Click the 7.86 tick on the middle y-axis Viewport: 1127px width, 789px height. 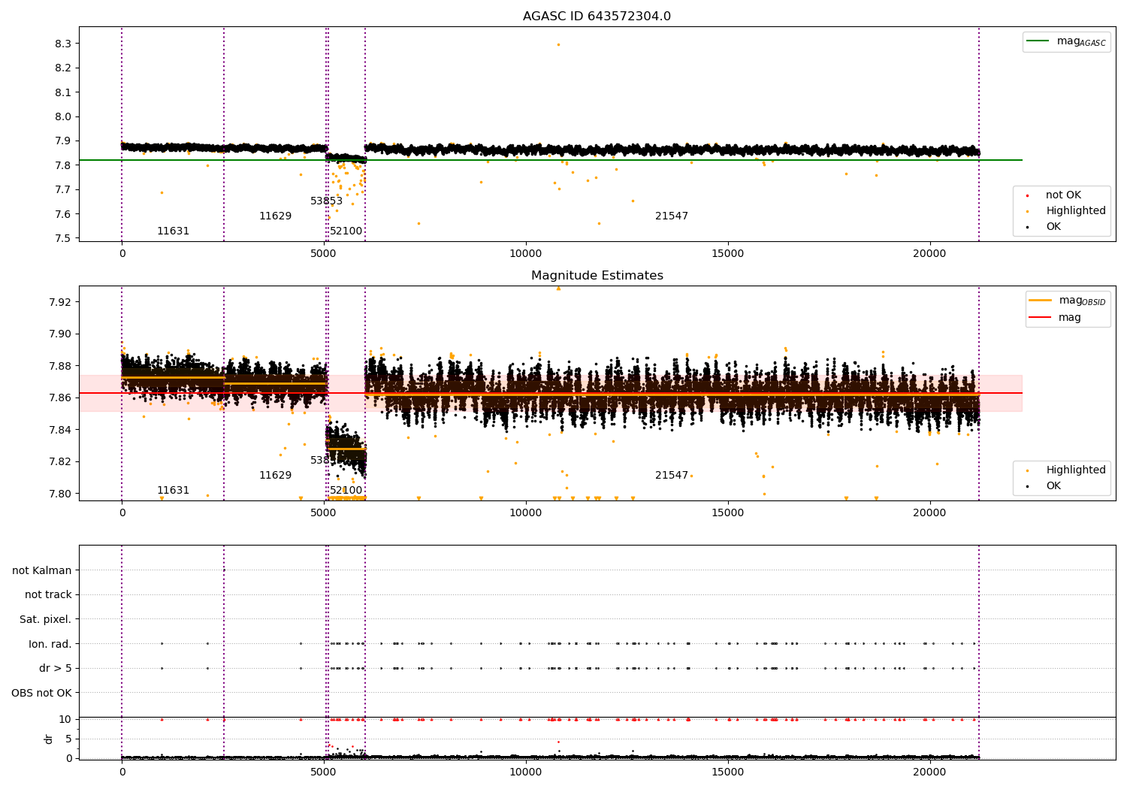[x=60, y=398]
